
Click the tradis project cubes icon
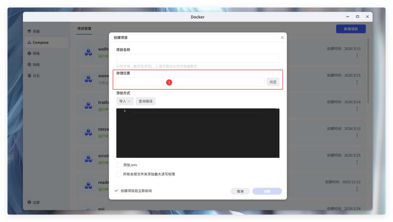click(88, 106)
